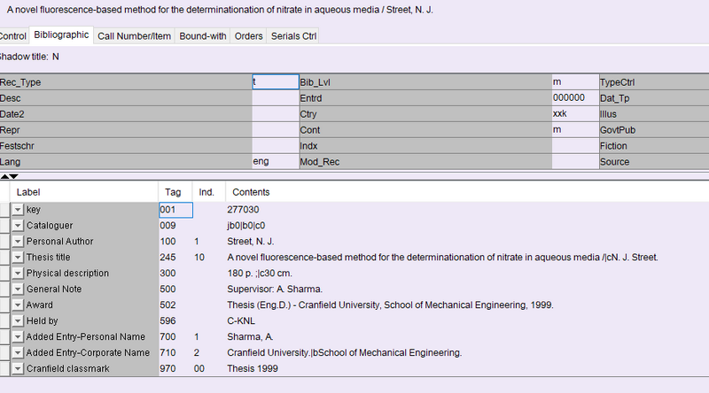
Task: Click the thesis title contents text
Action: pos(442,258)
